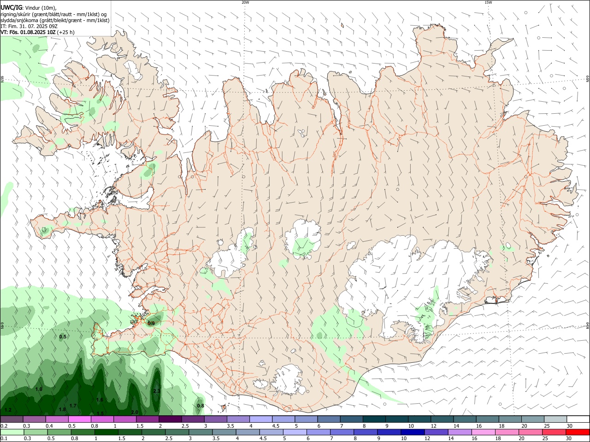Click the 16 label in snow legend
The width and height of the screenshot is (590, 442).
(x=479, y=426)
